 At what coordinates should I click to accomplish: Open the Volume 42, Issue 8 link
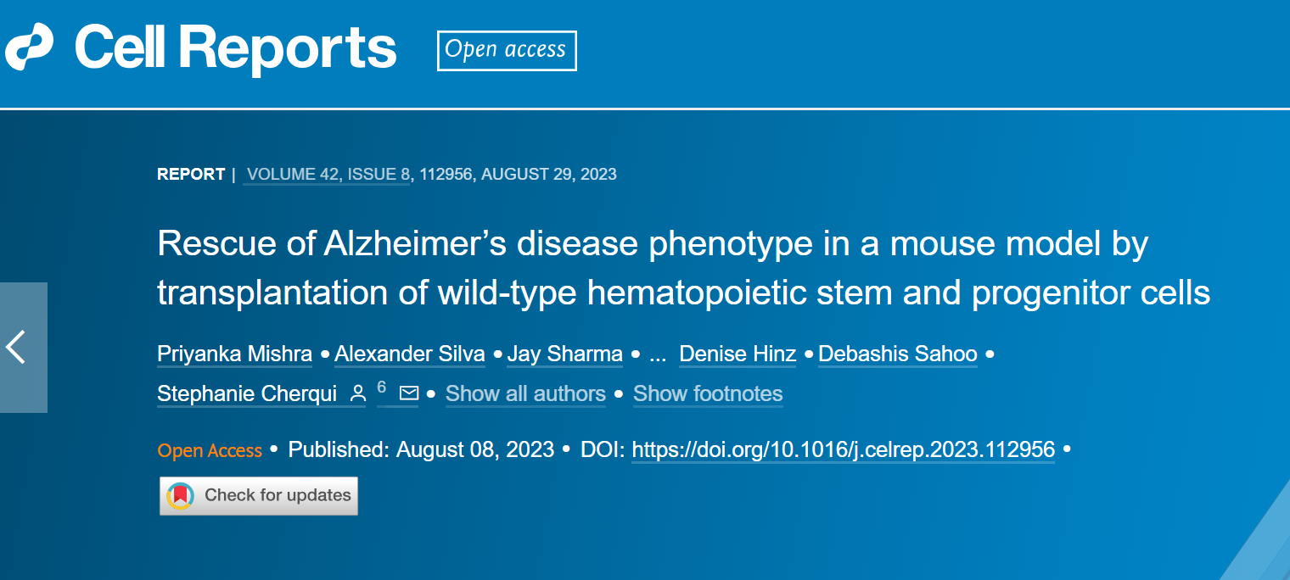coord(328,175)
